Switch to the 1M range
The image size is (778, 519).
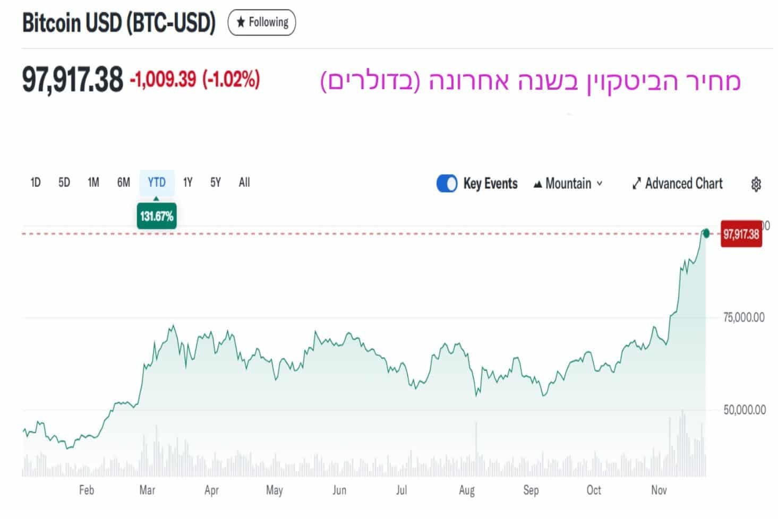pos(93,183)
